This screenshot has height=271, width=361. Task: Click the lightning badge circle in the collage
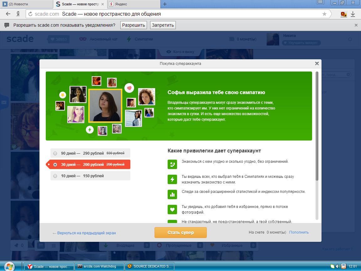point(90,130)
